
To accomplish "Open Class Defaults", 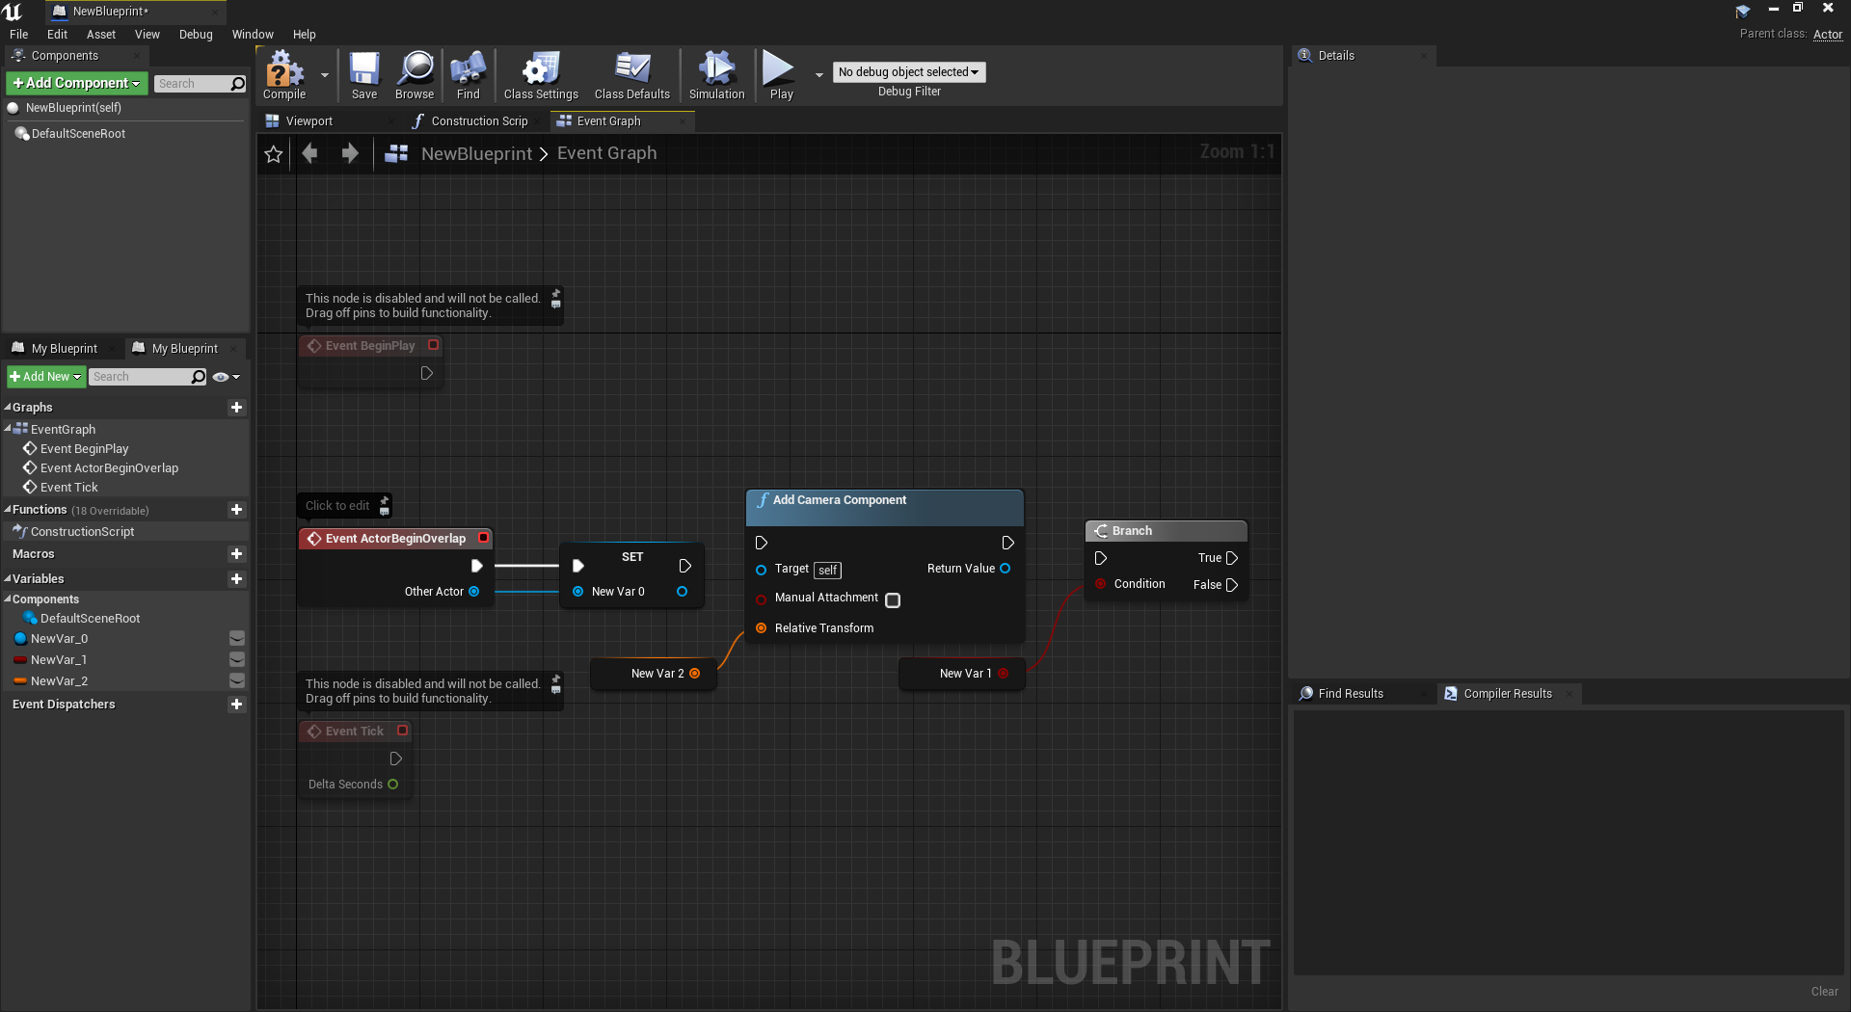I will (x=631, y=75).
